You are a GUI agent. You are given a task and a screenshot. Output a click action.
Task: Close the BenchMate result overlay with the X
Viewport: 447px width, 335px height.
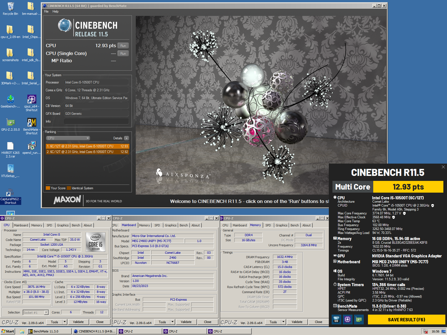[443, 167]
